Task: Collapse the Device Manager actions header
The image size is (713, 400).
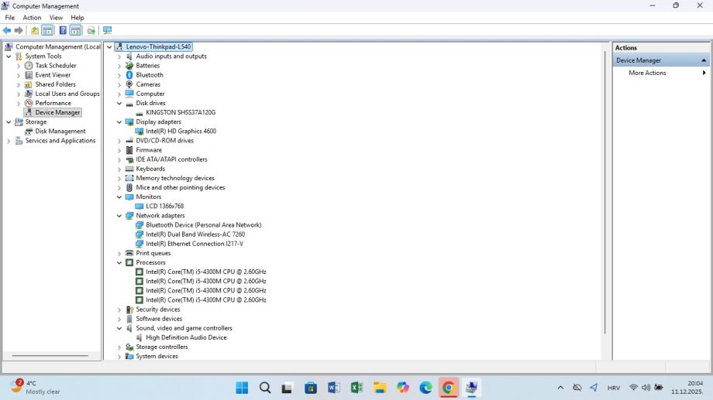Action: click(x=704, y=60)
